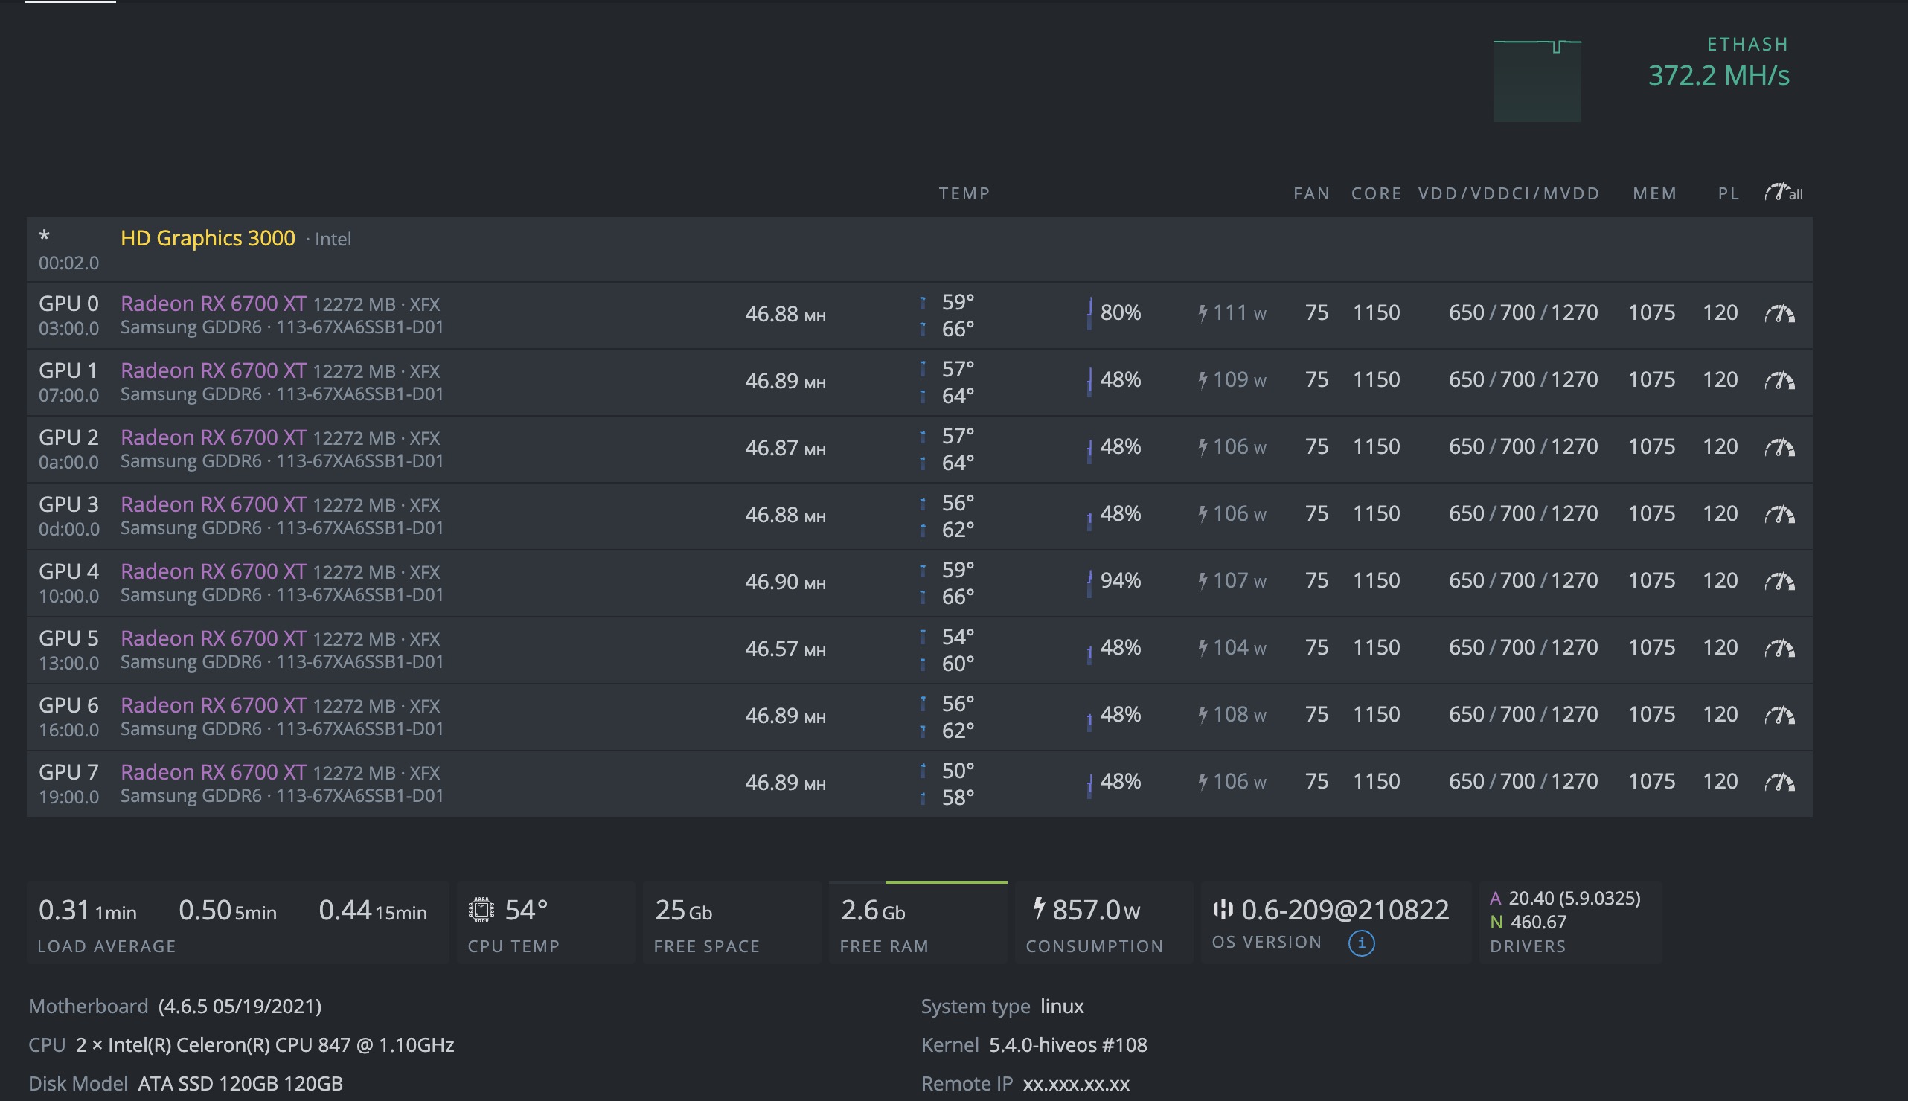Open overclock settings for GPU 1

[1779, 379]
